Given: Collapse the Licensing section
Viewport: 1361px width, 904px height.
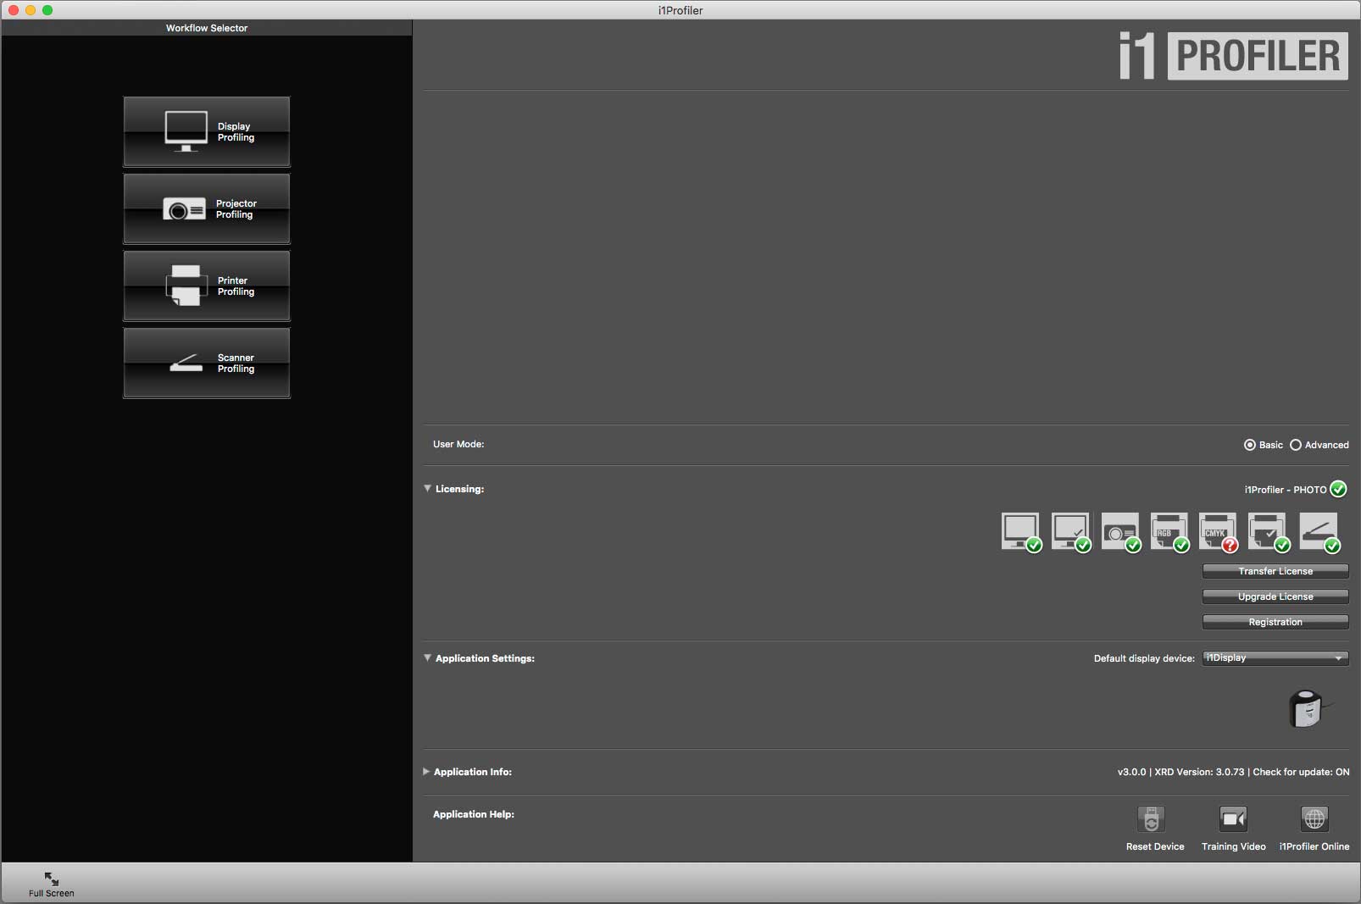Looking at the screenshot, I should [428, 488].
